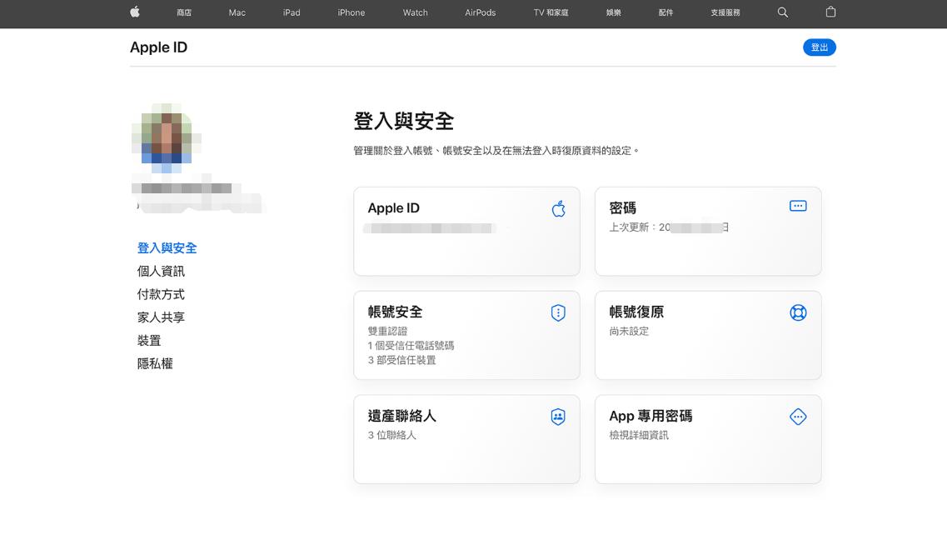Open 個人資訊 in the sidebar
The height and width of the screenshot is (540, 947).
pyautogui.click(x=161, y=271)
